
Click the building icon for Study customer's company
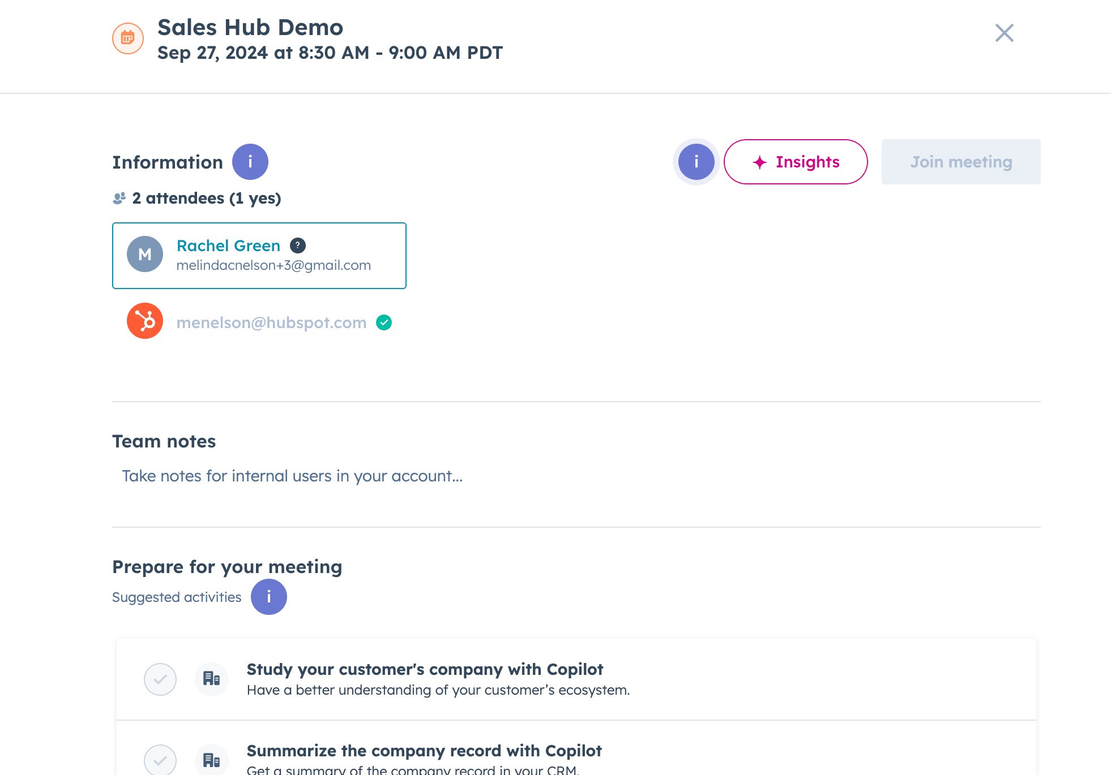(211, 678)
